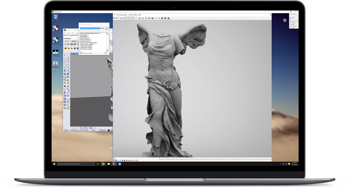Open the File menu in Rhino
Screen dimensions: 349x189
(65, 33)
